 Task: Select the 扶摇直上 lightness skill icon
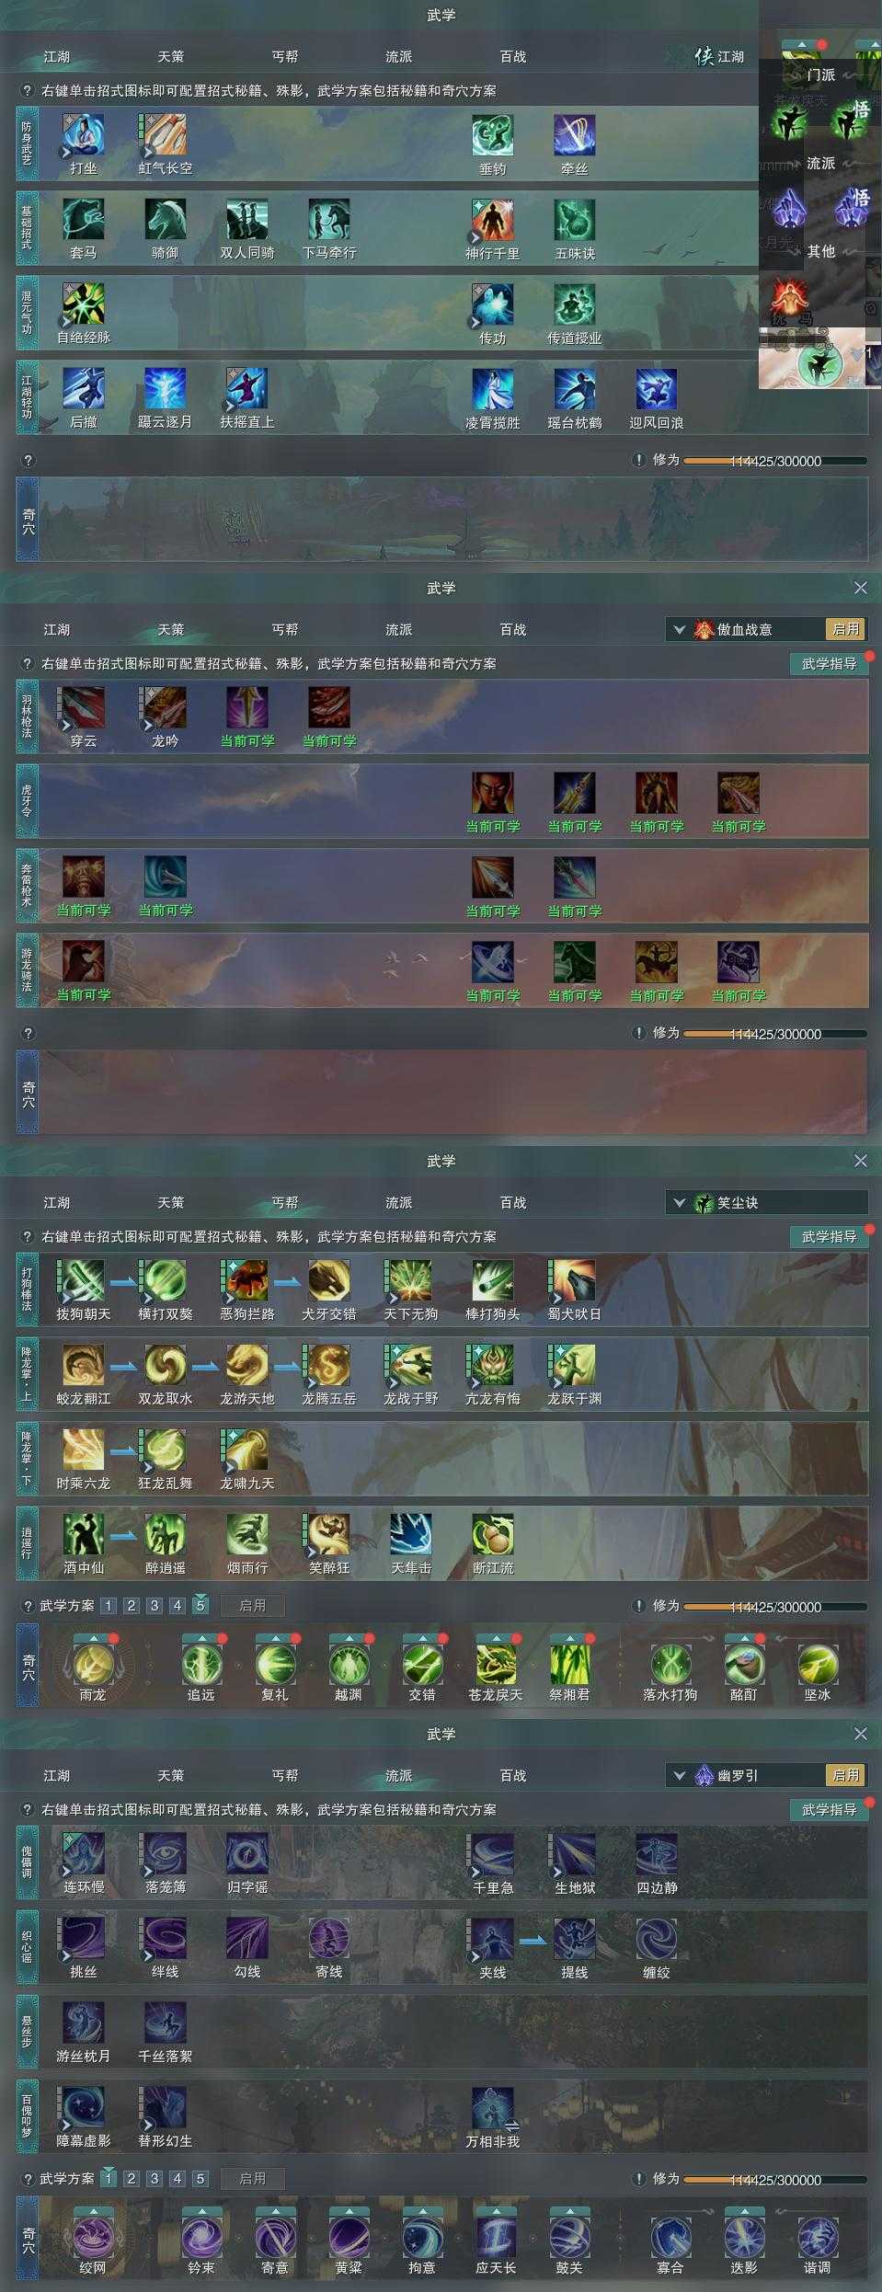click(x=246, y=389)
